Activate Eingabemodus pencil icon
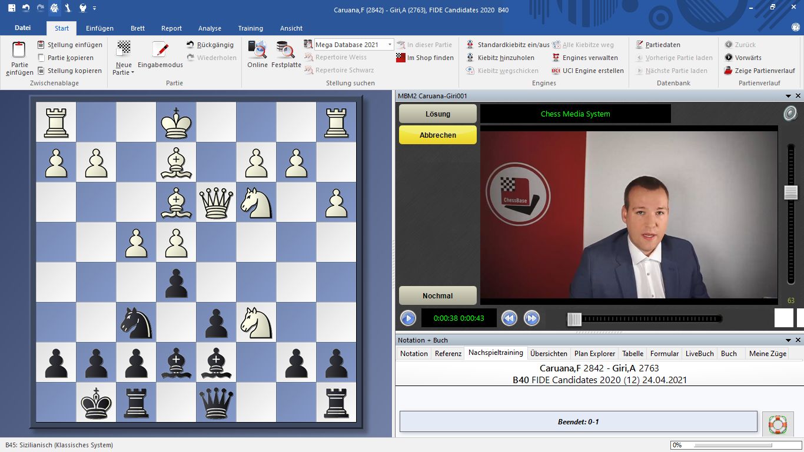Image resolution: width=804 pixels, height=452 pixels. [160, 49]
